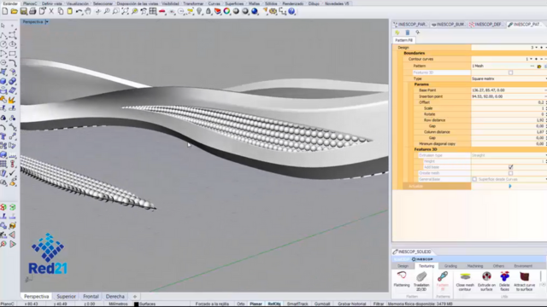Click the folder icon in the Pattern row
Image resolution: width=547 pixels, height=307 pixels.
pyautogui.click(x=539, y=67)
